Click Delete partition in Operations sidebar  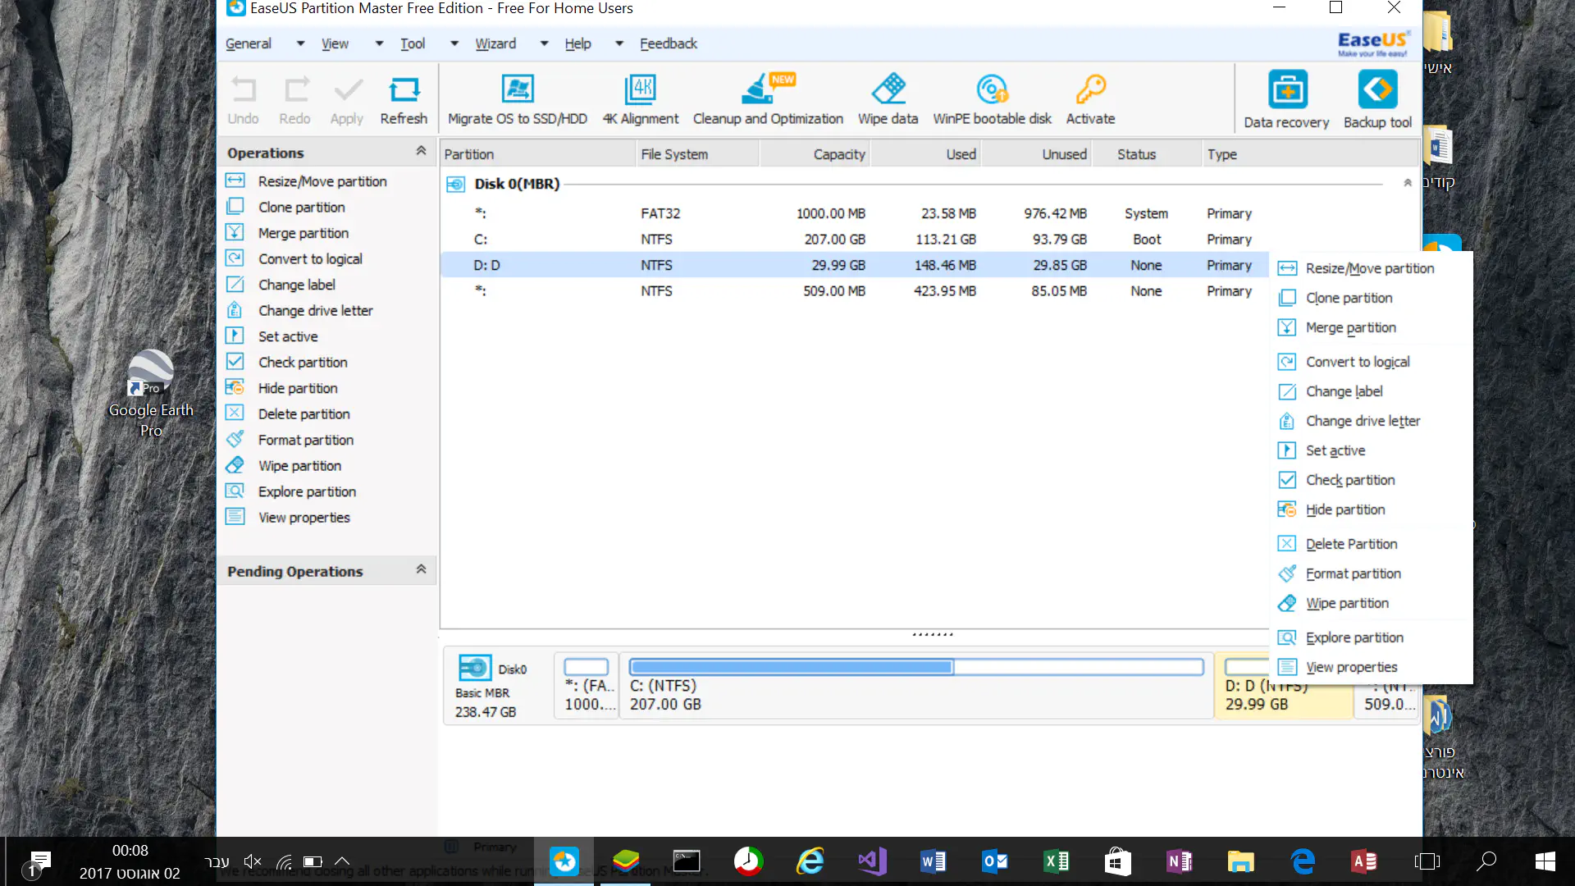304,414
